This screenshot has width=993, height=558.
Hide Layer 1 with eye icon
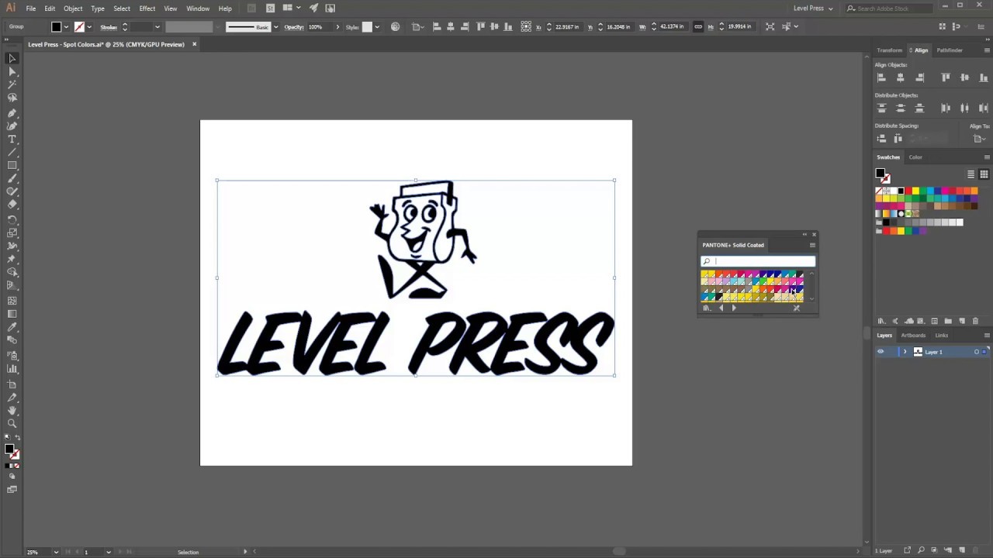[881, 352]
